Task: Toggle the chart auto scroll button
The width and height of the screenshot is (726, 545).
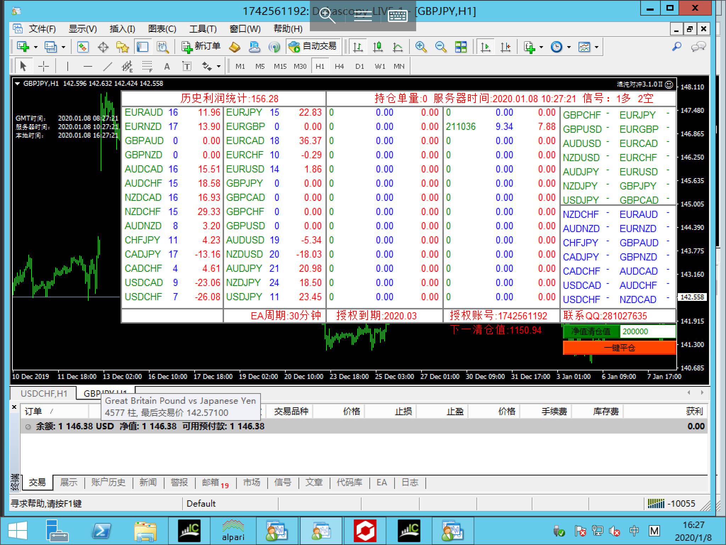Action: pos(486,47)
